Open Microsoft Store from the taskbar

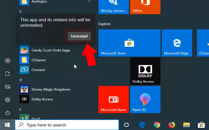click(x=201, y=125)
